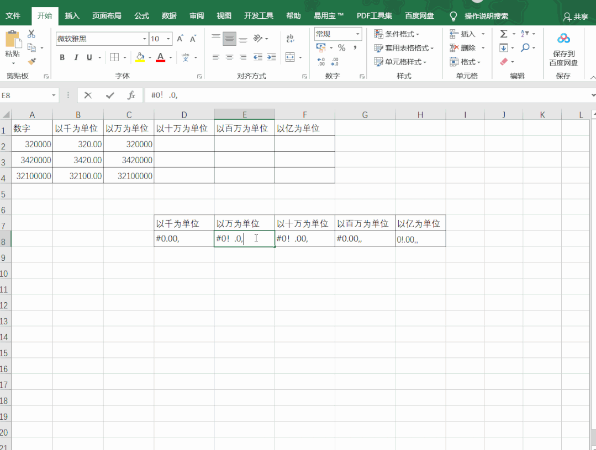
Task: Click the 插入 insert cells button
Action: point(462,34)
